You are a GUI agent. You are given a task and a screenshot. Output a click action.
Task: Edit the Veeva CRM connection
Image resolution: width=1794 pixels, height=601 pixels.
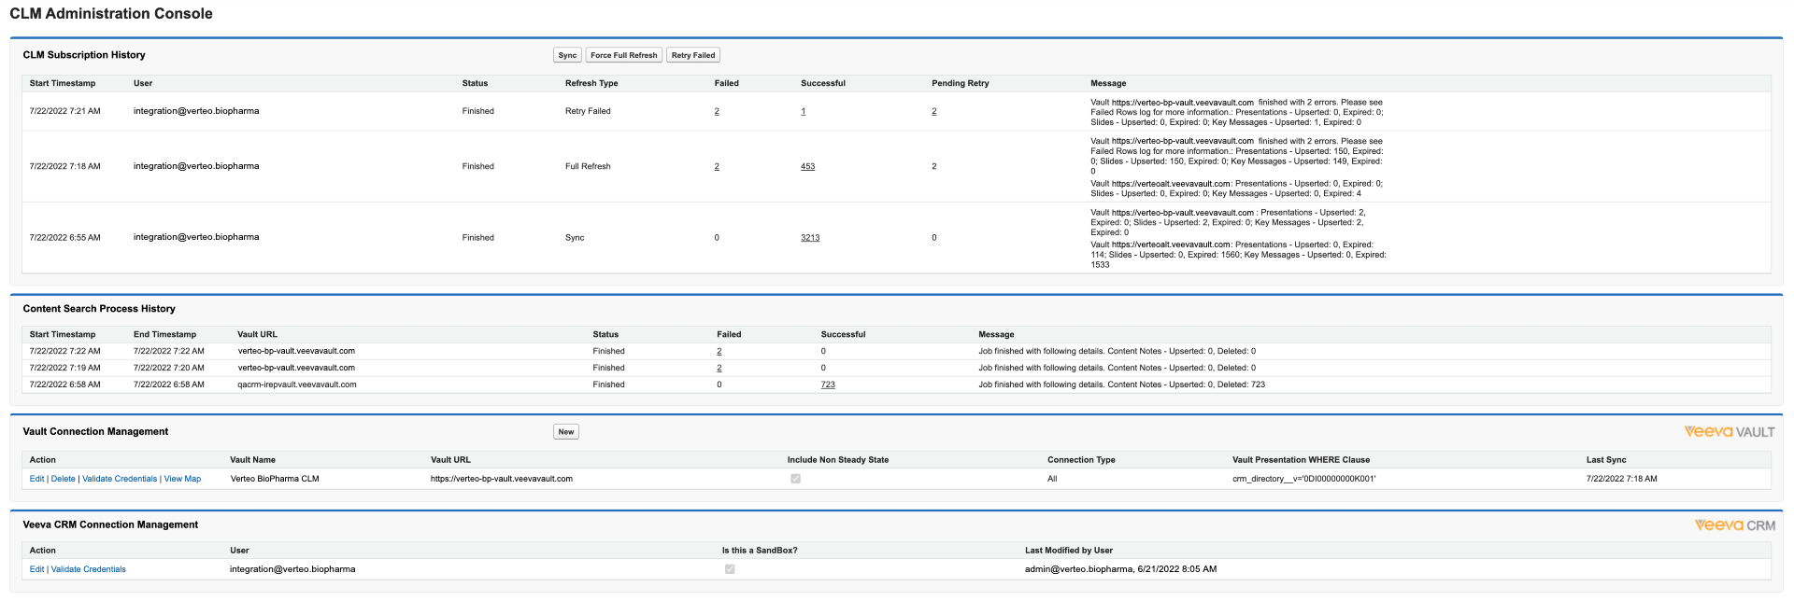36,569
